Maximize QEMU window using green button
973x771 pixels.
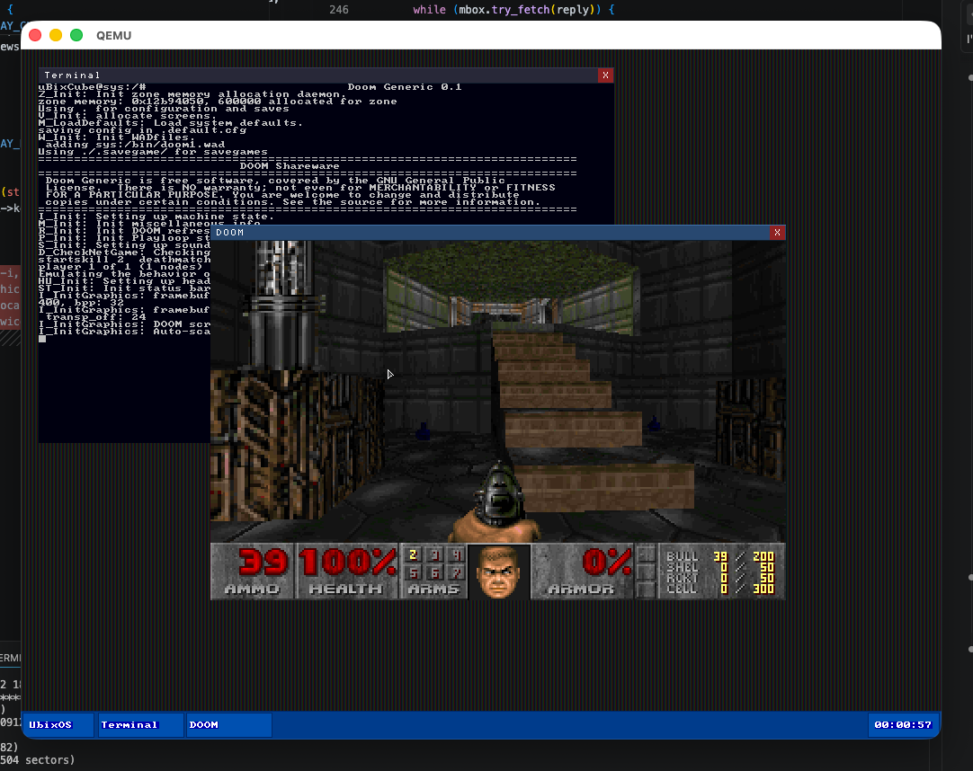[76, 35]
